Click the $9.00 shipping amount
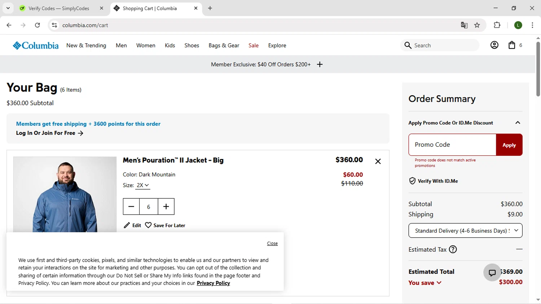This screenshot has height=304, width=541. click(515, 214)
